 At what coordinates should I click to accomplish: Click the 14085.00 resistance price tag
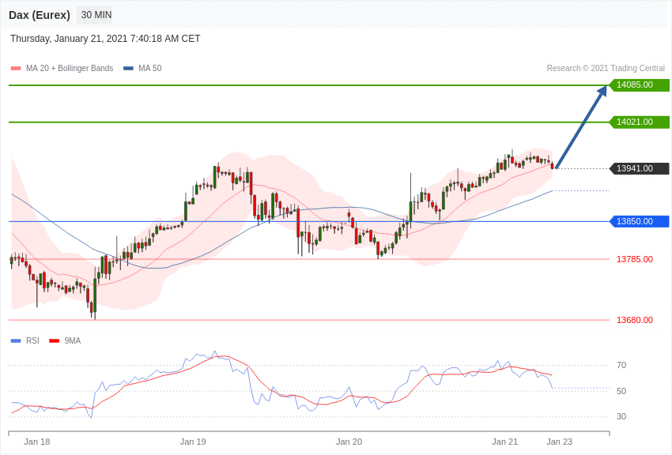click(639, 85)
